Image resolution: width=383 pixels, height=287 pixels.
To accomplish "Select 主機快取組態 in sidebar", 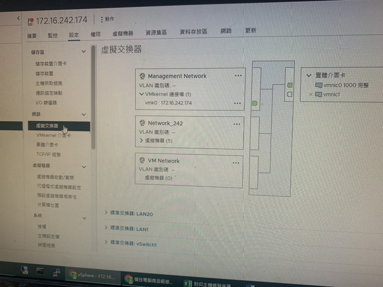I will click(x=49, y=83).
